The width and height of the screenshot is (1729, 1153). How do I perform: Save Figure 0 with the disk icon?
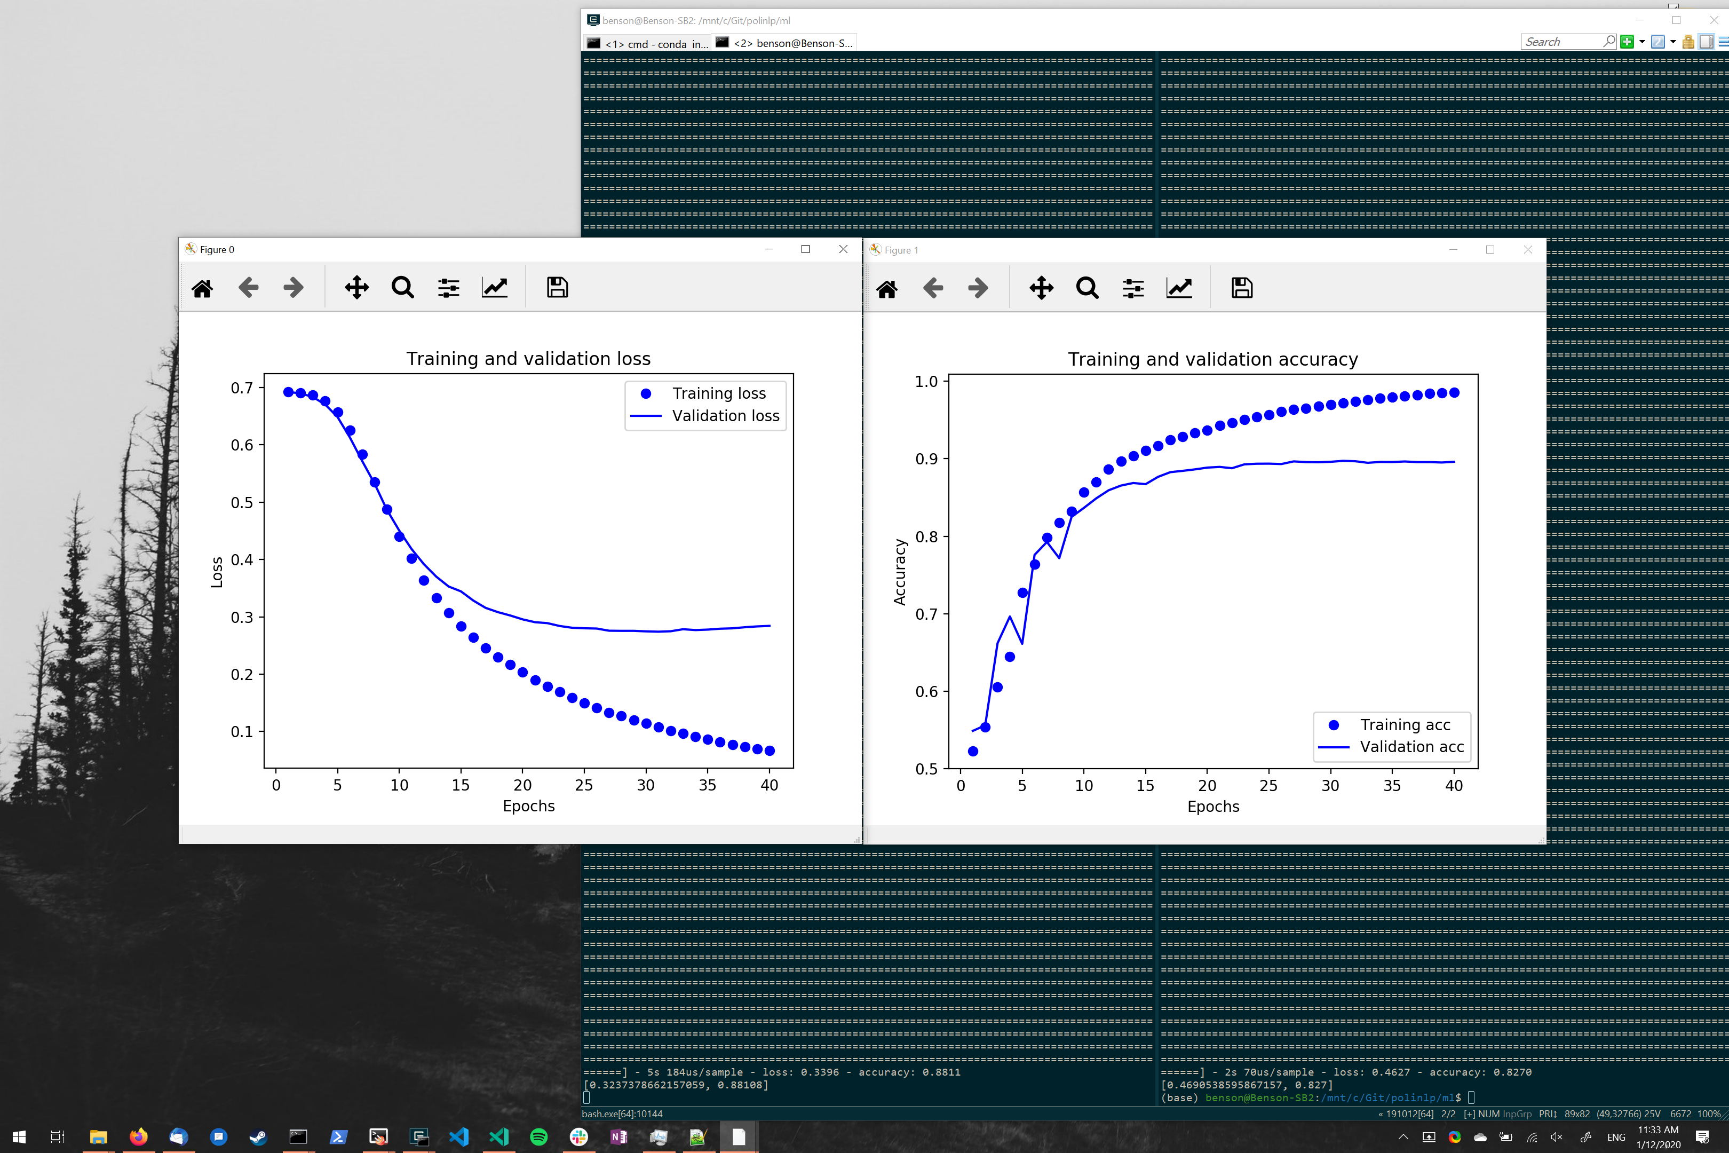pyautogui.click(x=557, y=288)
